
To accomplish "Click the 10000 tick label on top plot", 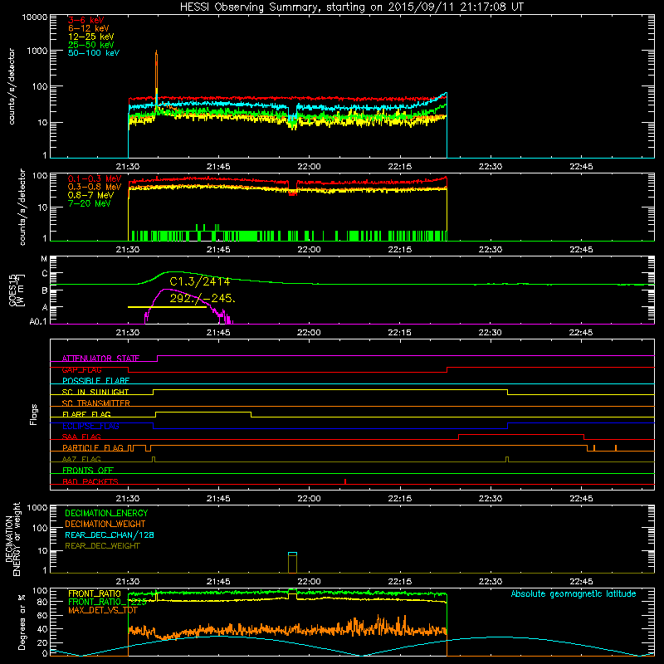I will tap(35, 17).
